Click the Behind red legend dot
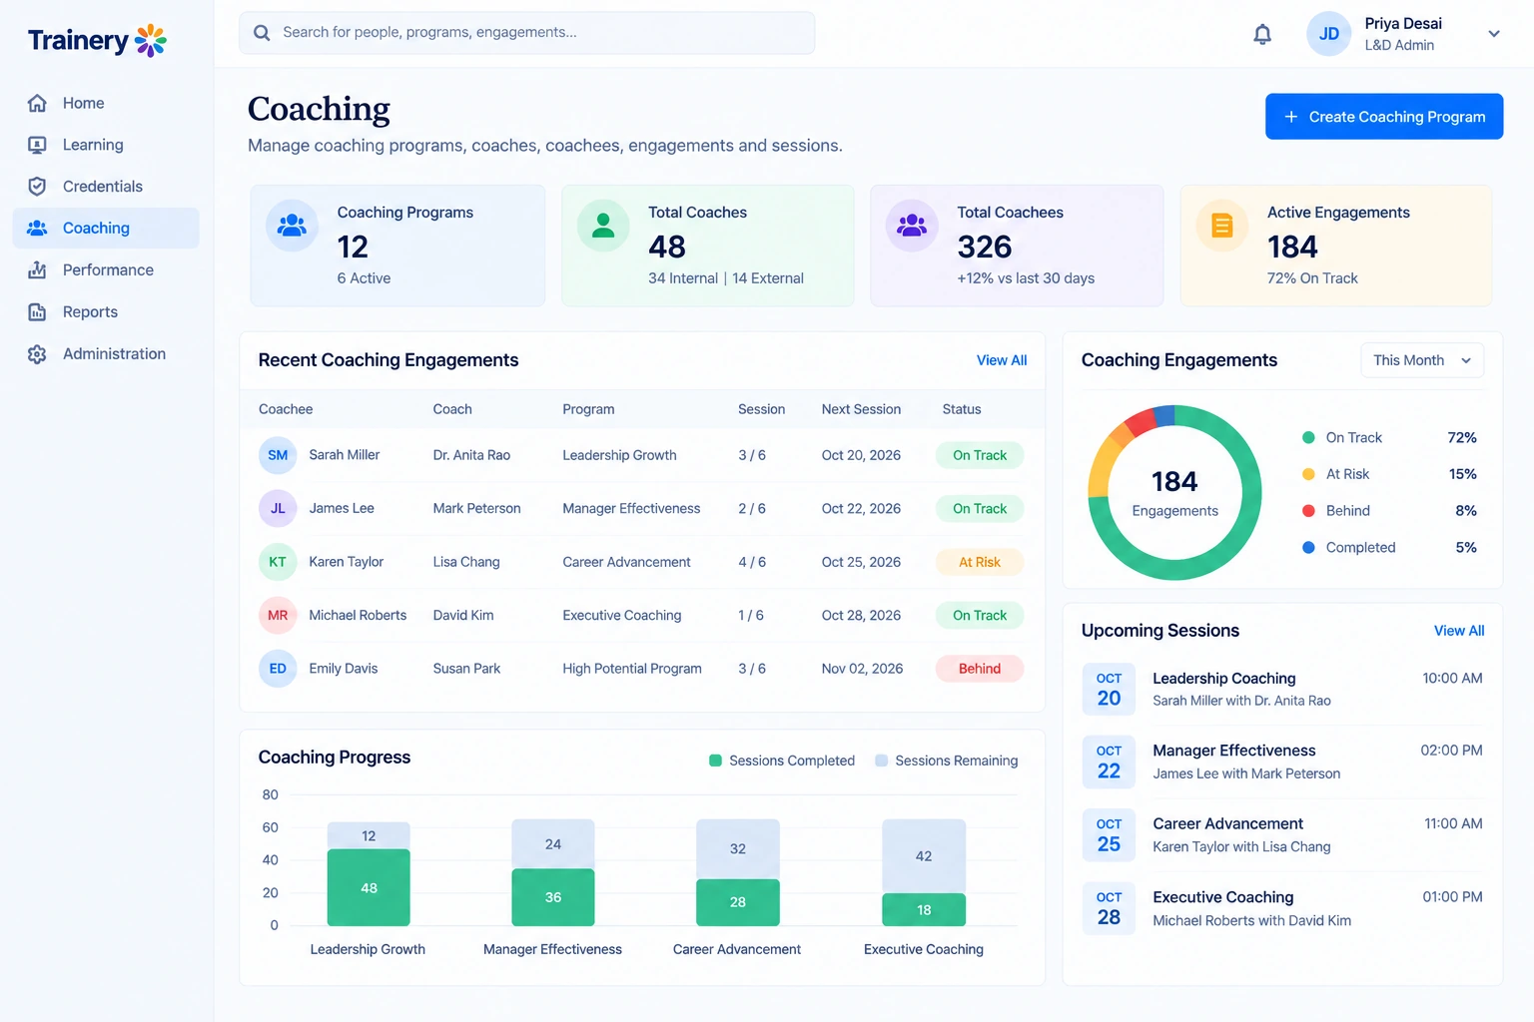The height and width of the screenshot is (1022, 1534). tap(1308, 511)
